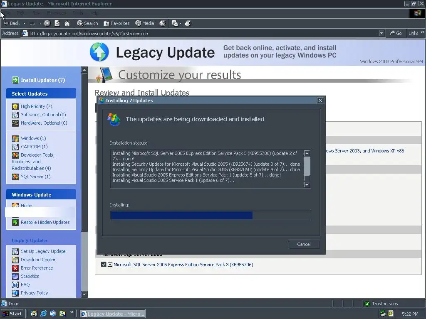Click the Privacy Policy info icon
426x319 pixels.
15,293
